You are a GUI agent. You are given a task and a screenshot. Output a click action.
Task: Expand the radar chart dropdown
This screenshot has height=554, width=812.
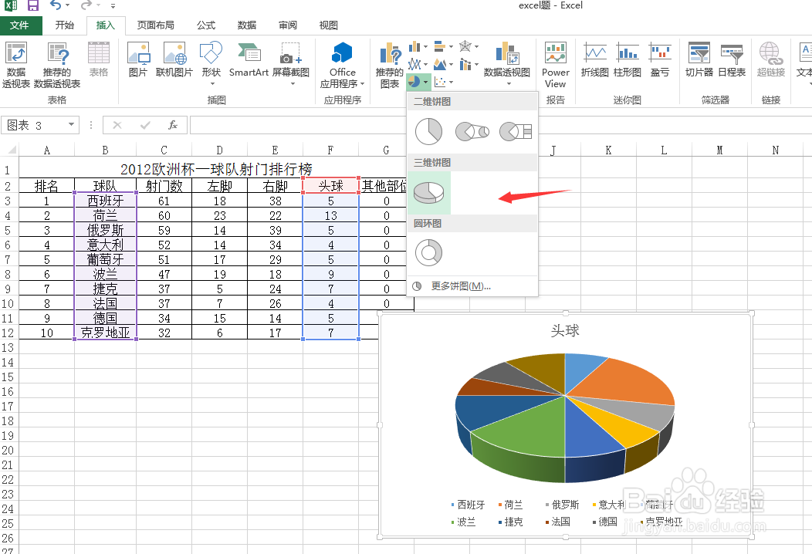[476, 47]
